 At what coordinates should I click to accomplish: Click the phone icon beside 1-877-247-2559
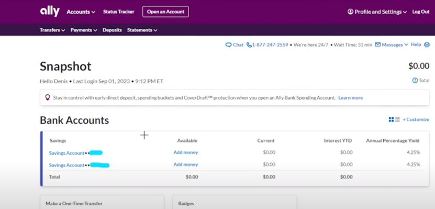(x=249, y=45)
